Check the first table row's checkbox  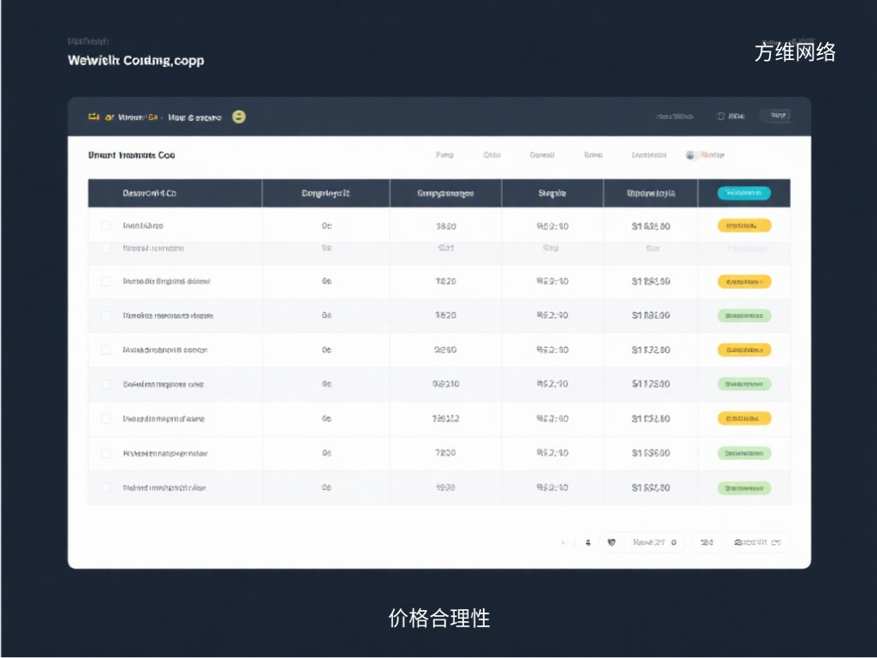106,226
